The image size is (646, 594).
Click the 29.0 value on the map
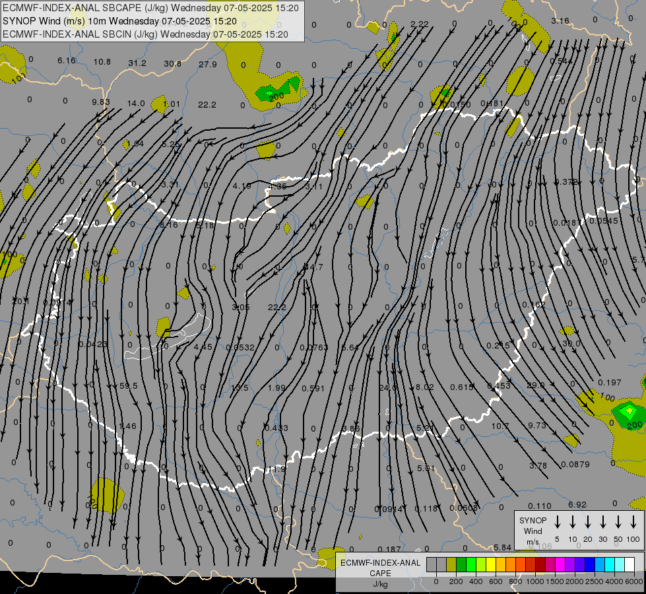536,385
